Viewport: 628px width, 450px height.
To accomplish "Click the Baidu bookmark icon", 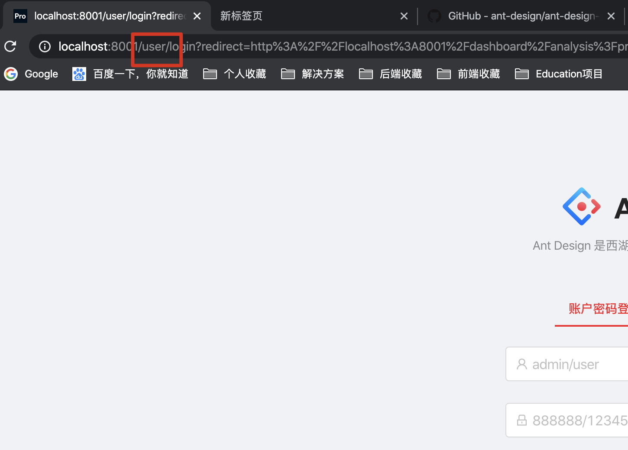I will pos(79,74).
